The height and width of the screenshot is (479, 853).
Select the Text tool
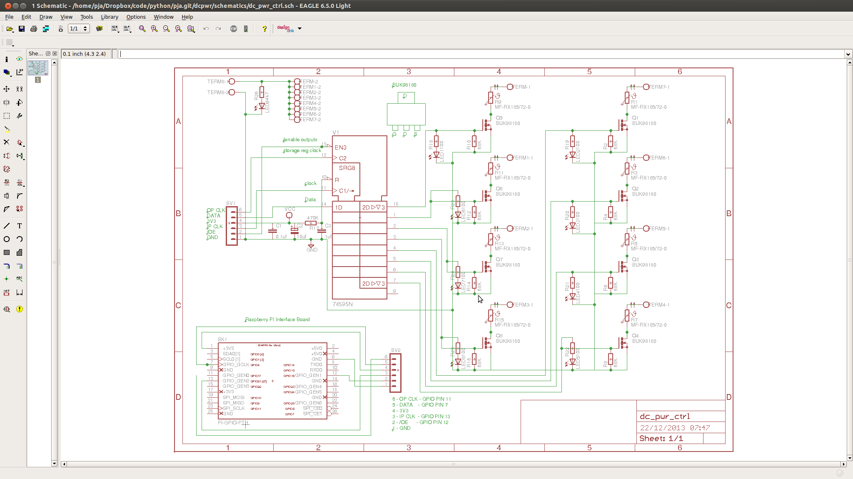(20, 226)
